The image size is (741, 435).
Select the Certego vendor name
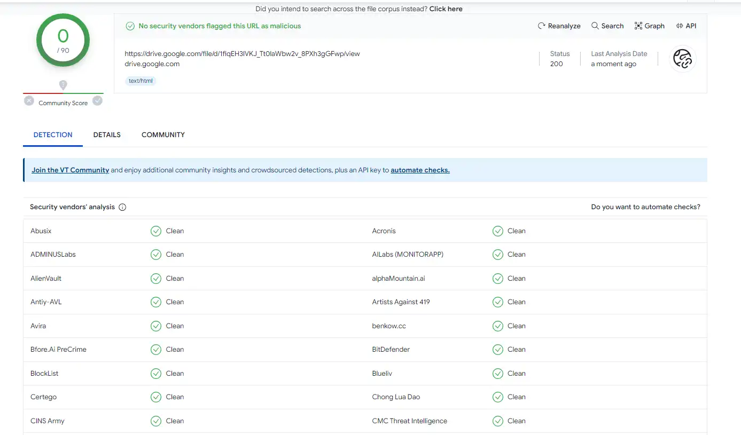click(x=43, y=397)
